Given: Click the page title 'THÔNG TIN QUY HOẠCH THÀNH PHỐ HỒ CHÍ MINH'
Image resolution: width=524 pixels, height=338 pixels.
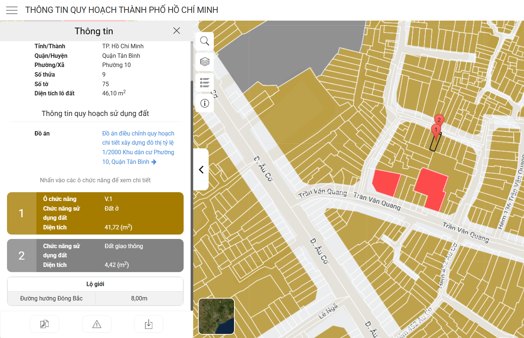Looking at the screenshot, I should click(x=121, y=10).
